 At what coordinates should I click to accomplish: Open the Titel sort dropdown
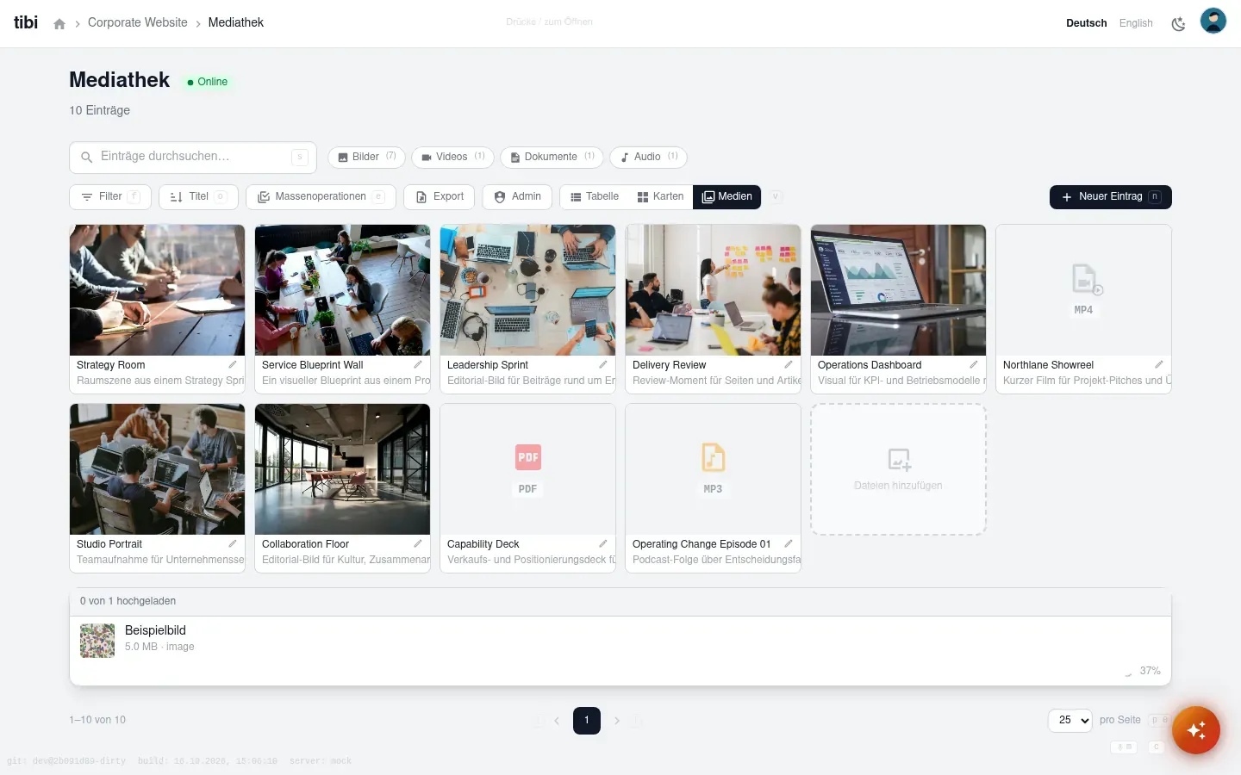198,197
